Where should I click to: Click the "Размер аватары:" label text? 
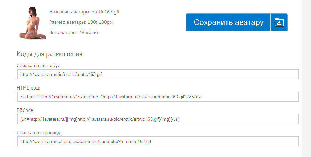click(67, 22)
